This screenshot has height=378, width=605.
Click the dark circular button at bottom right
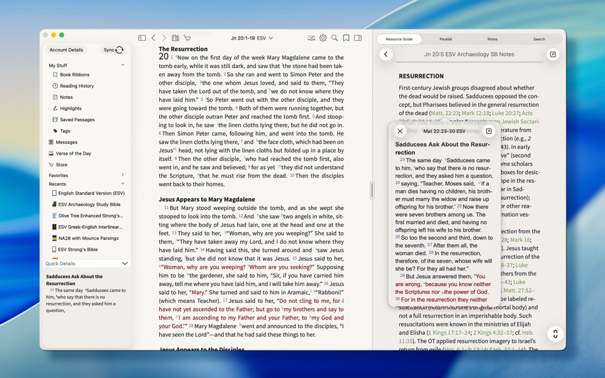554,333
